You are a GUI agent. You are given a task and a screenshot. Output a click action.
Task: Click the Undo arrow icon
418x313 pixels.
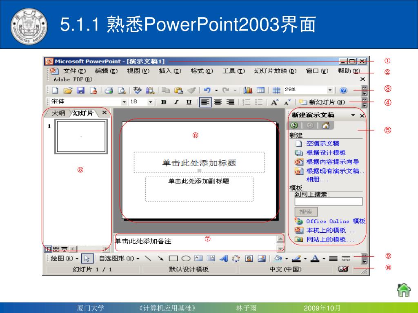pos(207,90)
